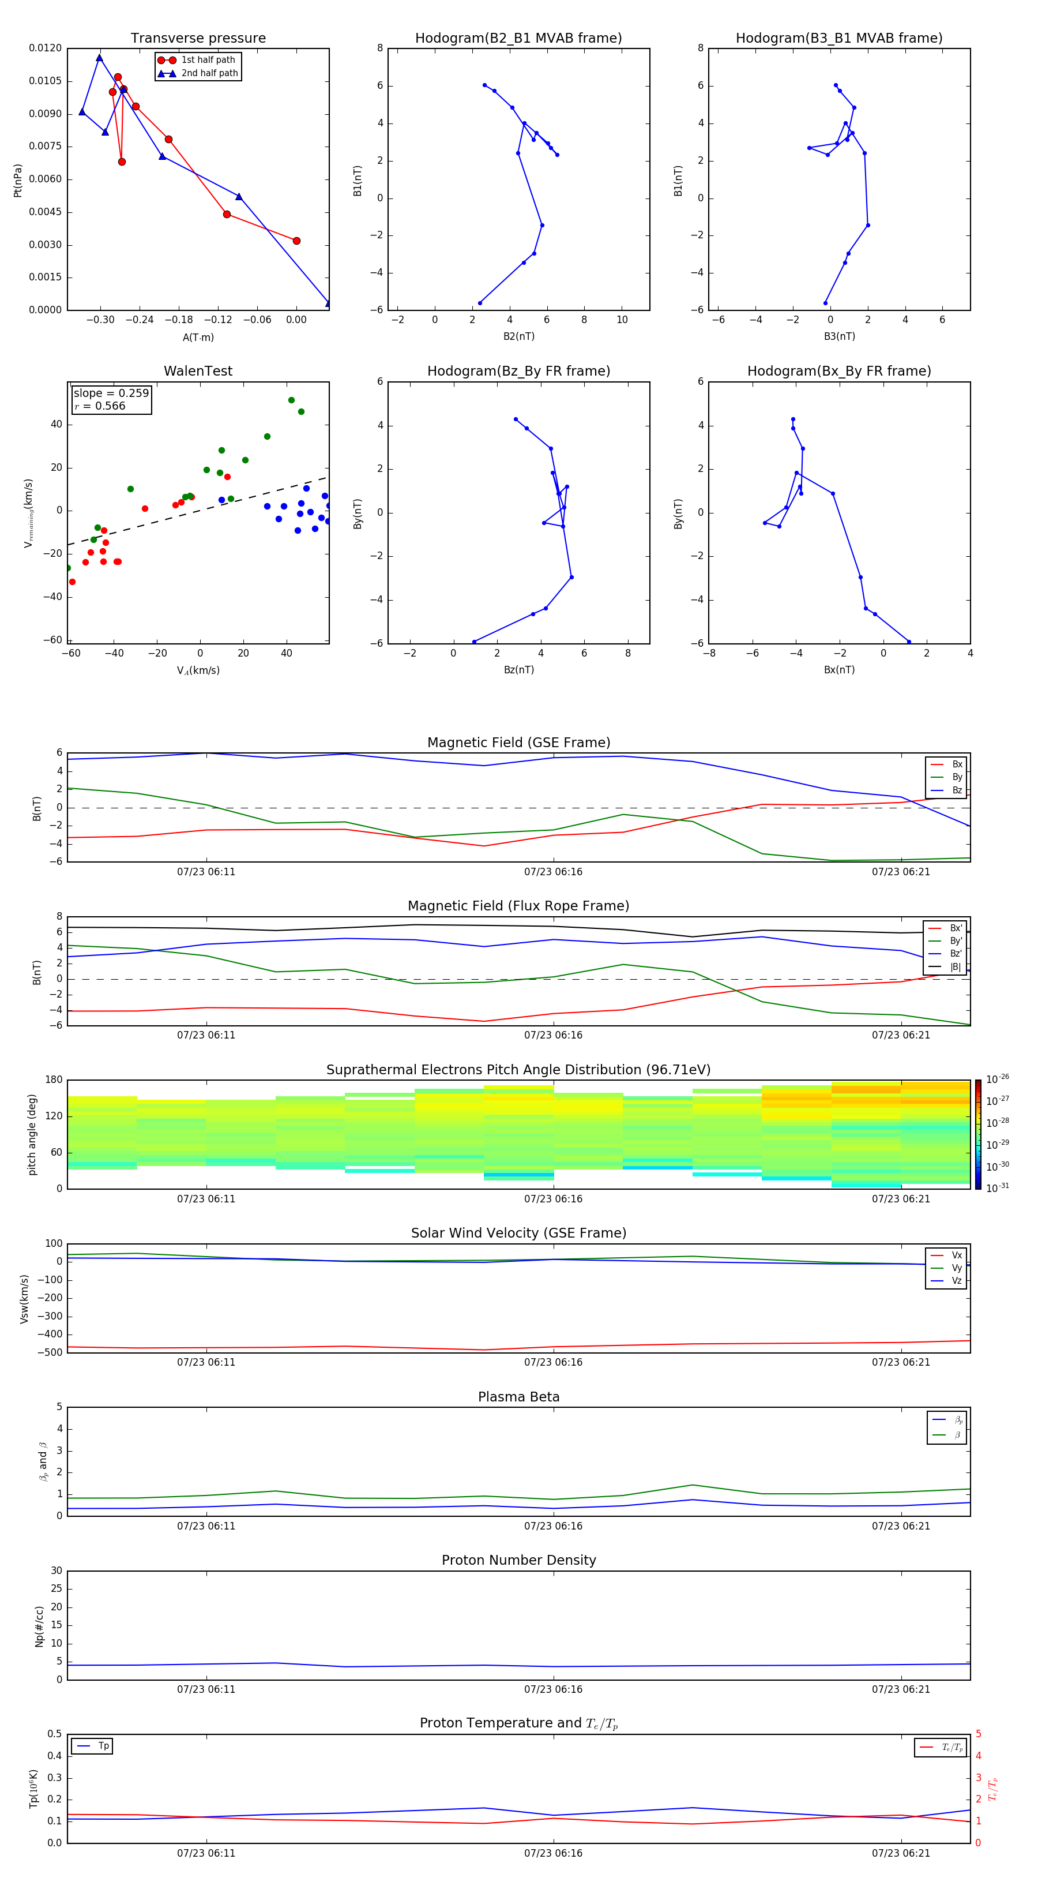Click the 'A(T·m)' x-axis label
This screenshot has width=1038, height=1904.
click(198, 337)
